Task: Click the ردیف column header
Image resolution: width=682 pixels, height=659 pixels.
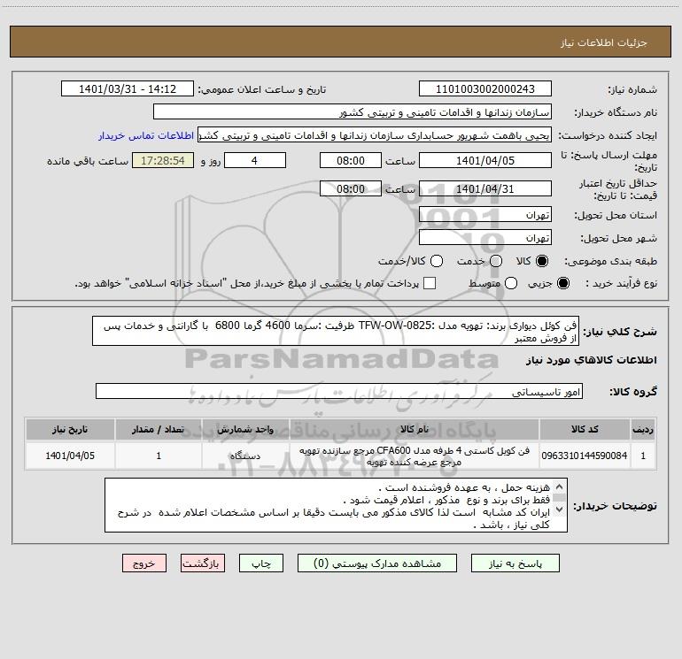Action: click(643, 430)
